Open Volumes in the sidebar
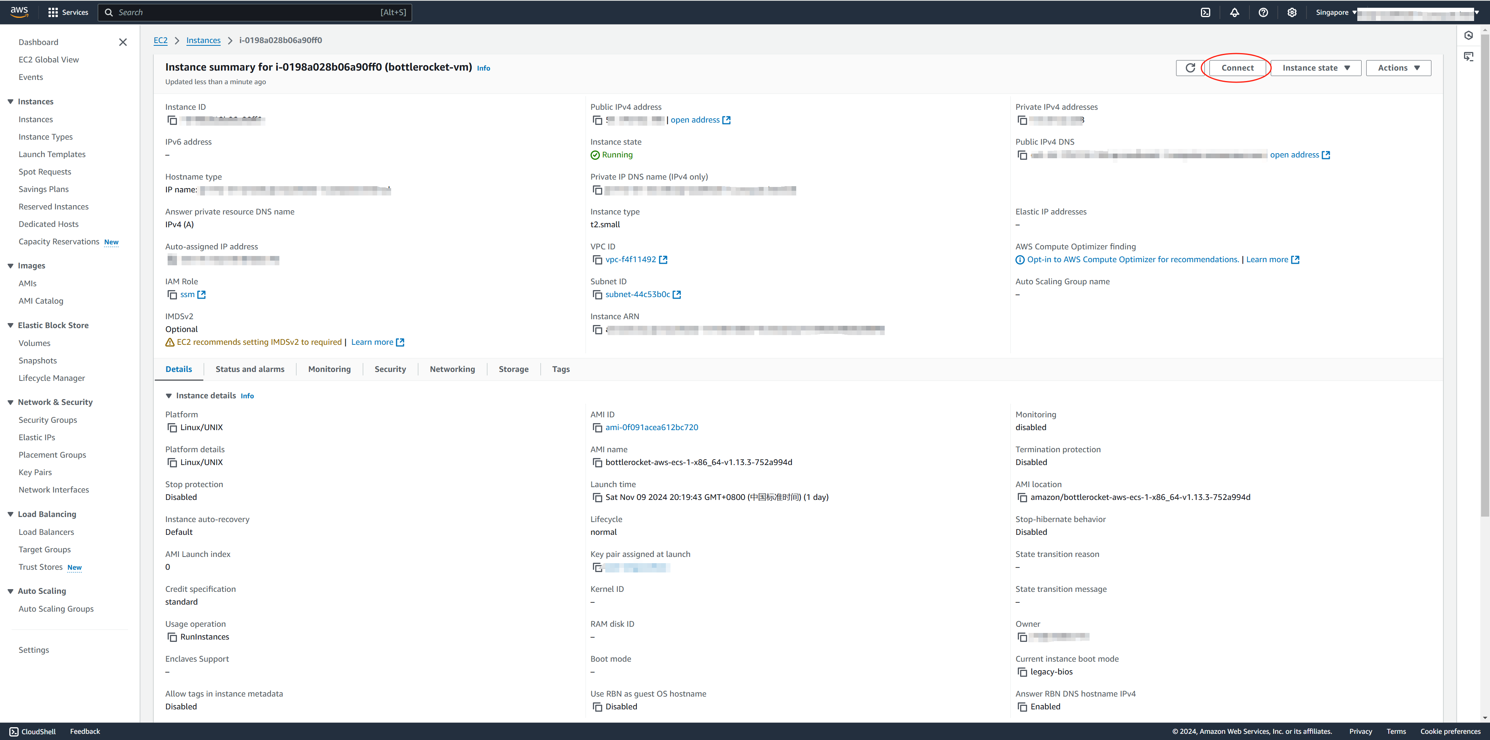This screenshot has width=1490, height=740. coord(34,343)
